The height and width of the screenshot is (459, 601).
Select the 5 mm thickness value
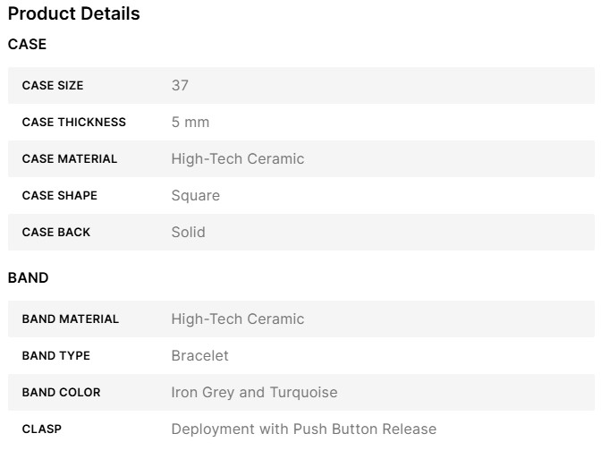pyautogui.click(x=190, y=123)
